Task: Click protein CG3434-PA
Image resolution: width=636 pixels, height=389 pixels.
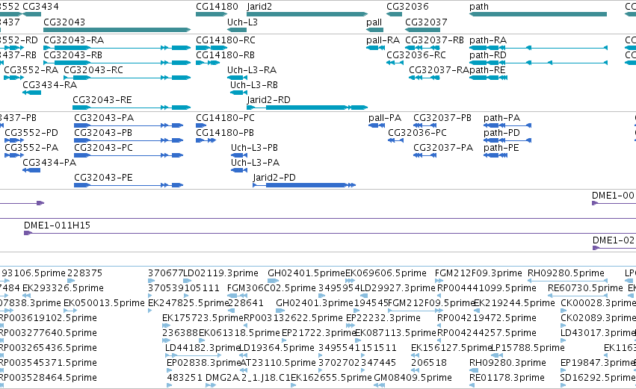Action: [x=49, y=163]
